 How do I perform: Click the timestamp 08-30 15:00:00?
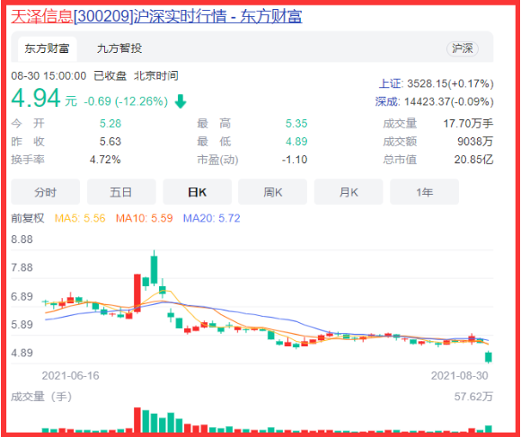(49, 76)
